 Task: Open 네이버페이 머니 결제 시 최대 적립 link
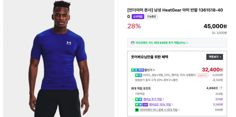tap(159, 110)
